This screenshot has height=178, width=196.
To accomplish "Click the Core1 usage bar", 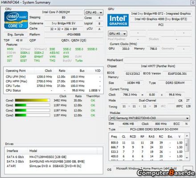I will click(x=33, y=105).
